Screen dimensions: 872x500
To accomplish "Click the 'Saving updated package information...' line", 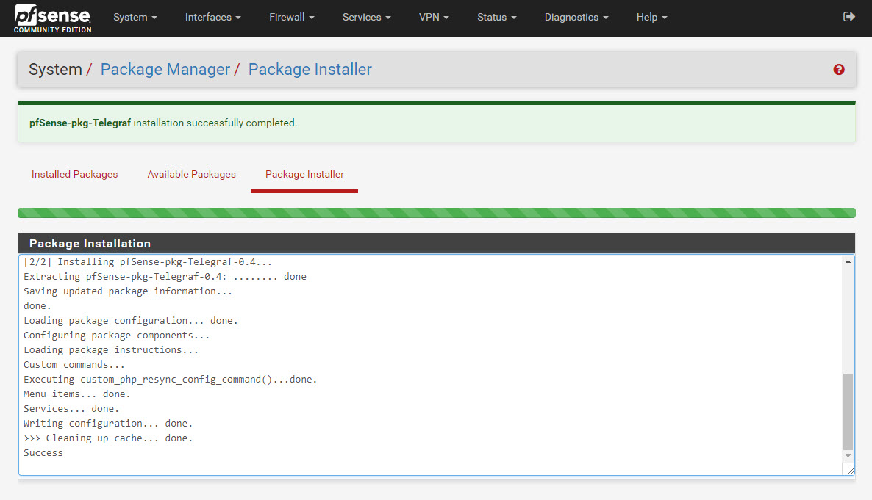I will click(x=128, y=291).
